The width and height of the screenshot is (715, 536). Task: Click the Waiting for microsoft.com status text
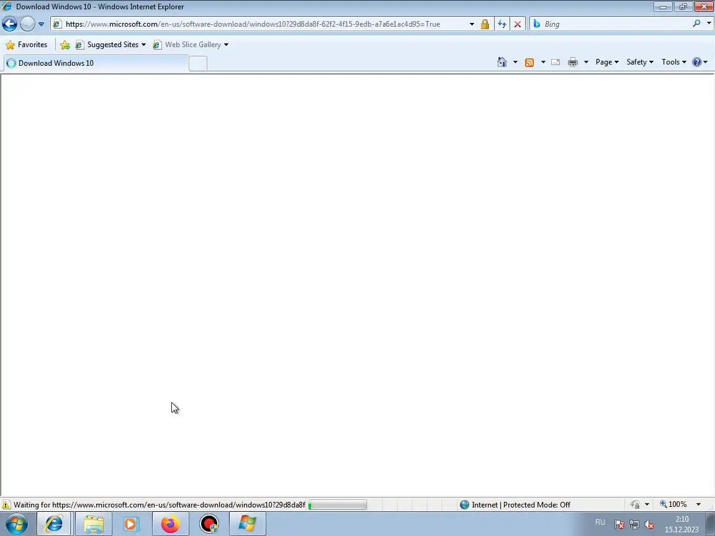pyautogui.click(x=159, y=505)
